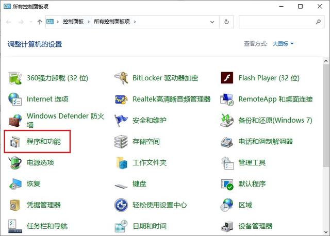Click the magnifier search icon
The width and height of the screenshot is (330, 236).
pos(319,22)
